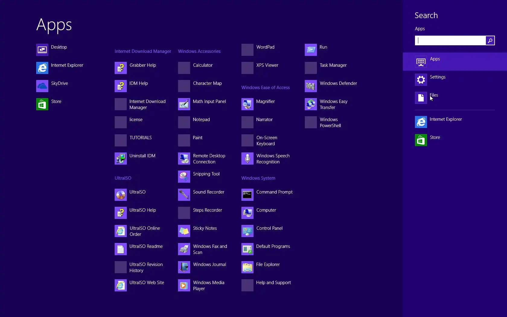The width and height of the screenshot is (507, 317).
Task: Click the UltraISO Online Order icon
Action: coord(121,231)
